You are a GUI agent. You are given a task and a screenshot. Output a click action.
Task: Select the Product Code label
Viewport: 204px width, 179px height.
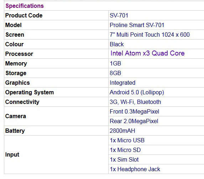[24, 16]
